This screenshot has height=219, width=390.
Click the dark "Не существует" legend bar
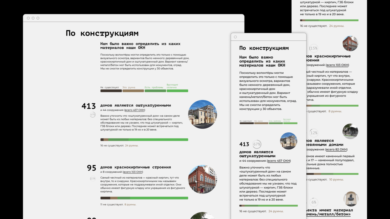click(111, 91)
